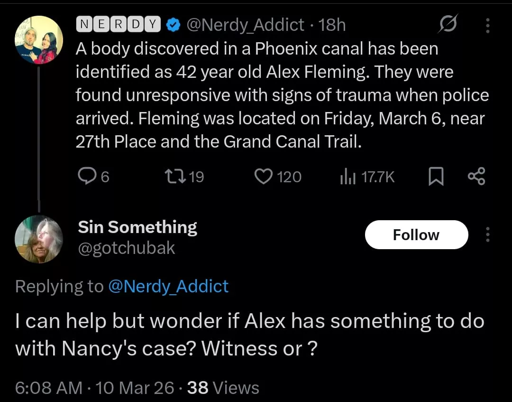Open the verified blue checkmark badge
This screenshot has height=402, width=512.
point(174,25)
